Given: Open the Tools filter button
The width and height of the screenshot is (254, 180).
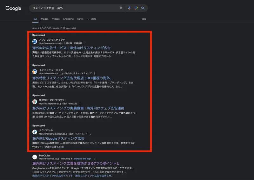Looking at the screenshot, I should click(143, 19).
